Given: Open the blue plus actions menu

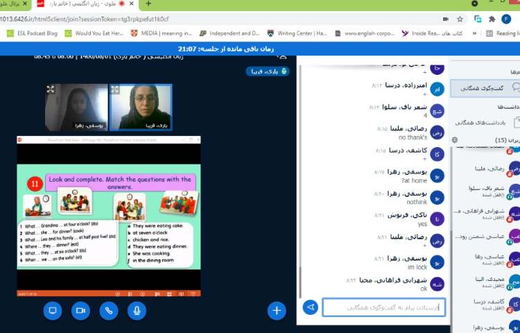Looking at the screenshot, I should click(277, 310).
